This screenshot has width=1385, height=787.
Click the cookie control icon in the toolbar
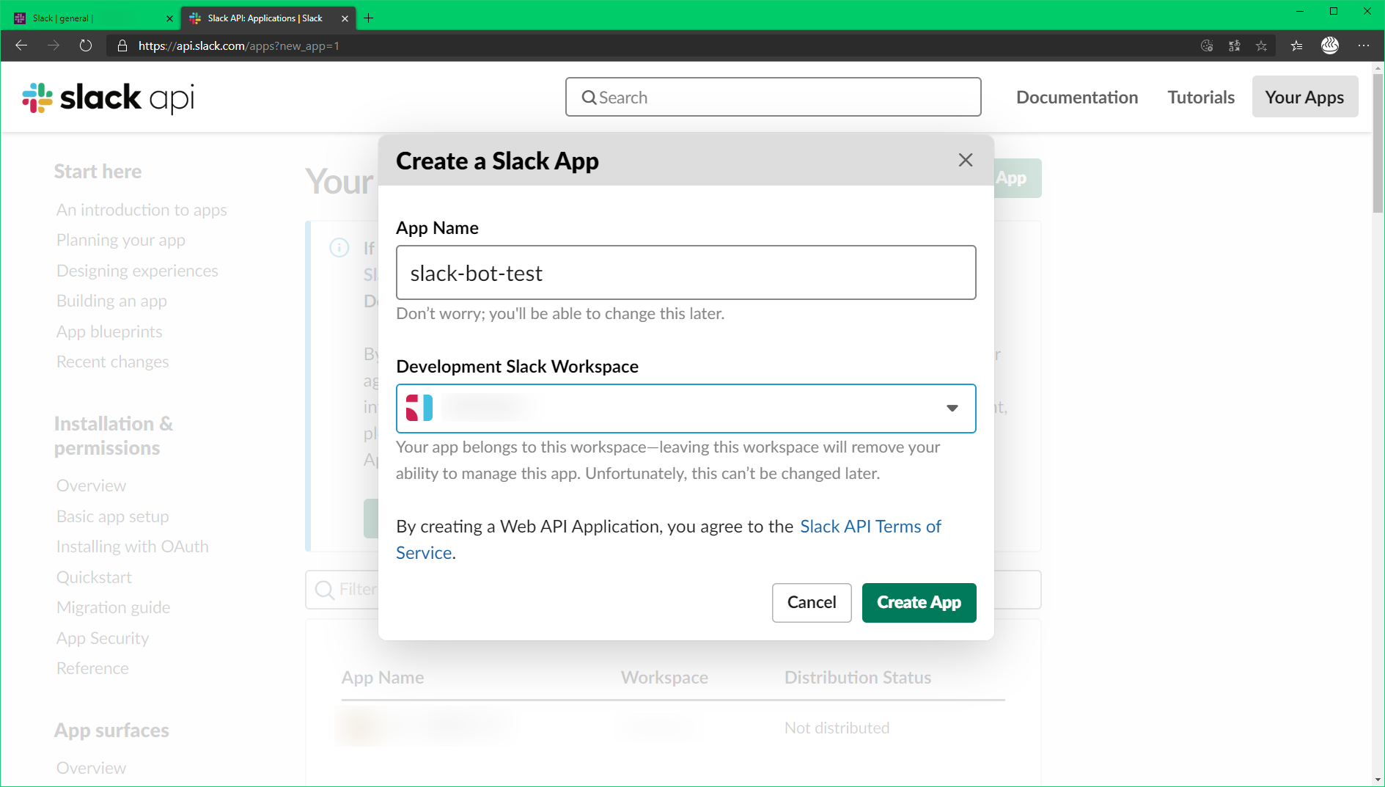(1207, 45)
